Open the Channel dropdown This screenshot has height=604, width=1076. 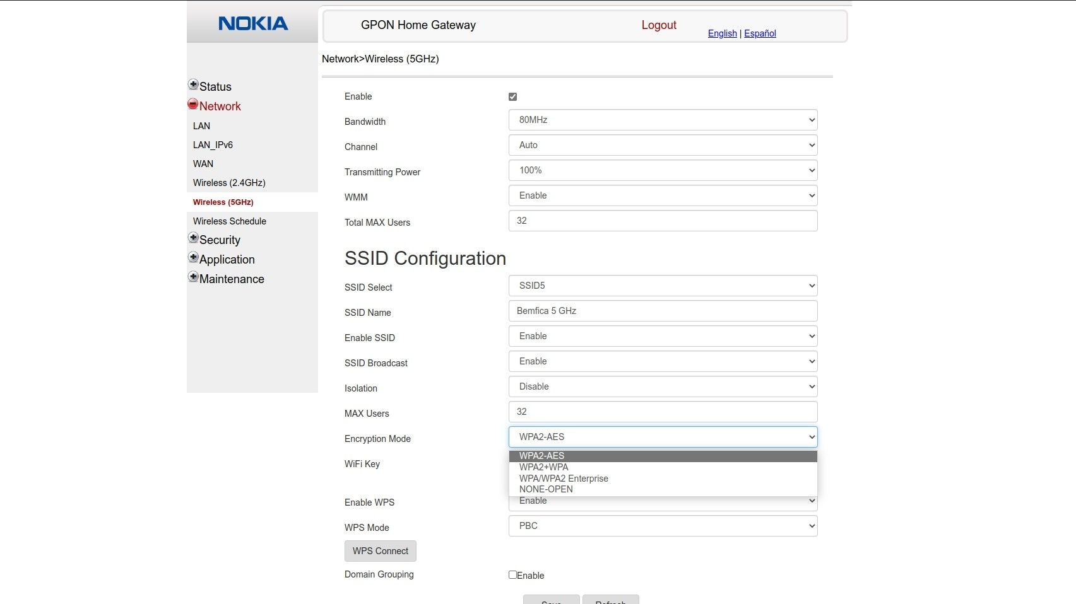tap(663, 144)
